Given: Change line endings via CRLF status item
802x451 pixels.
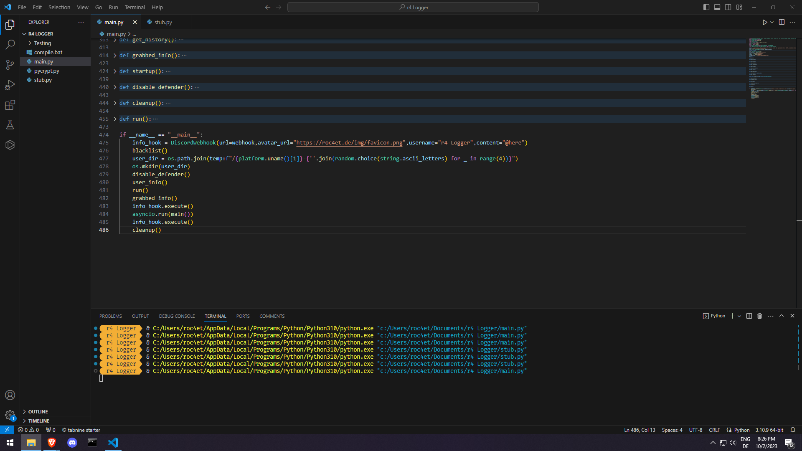Looking at the screenshot, I should click(714, 430).
